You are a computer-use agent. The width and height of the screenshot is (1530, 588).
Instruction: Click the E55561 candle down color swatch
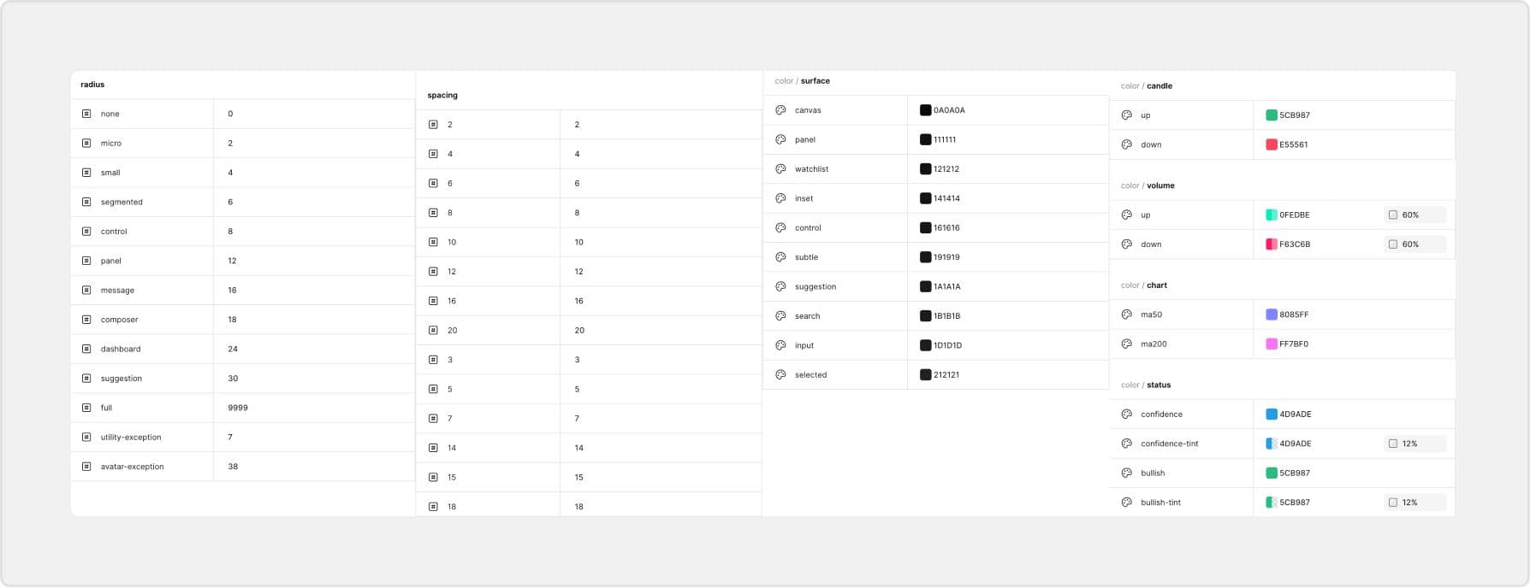coord(1272,144)
